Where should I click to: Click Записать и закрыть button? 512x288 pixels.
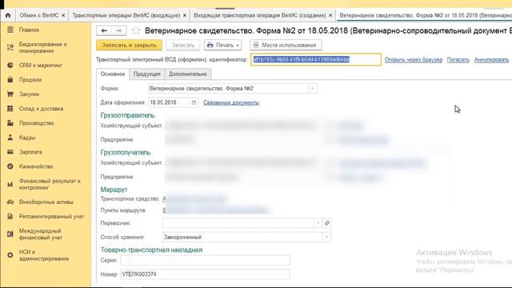click(x=129, y=45)
